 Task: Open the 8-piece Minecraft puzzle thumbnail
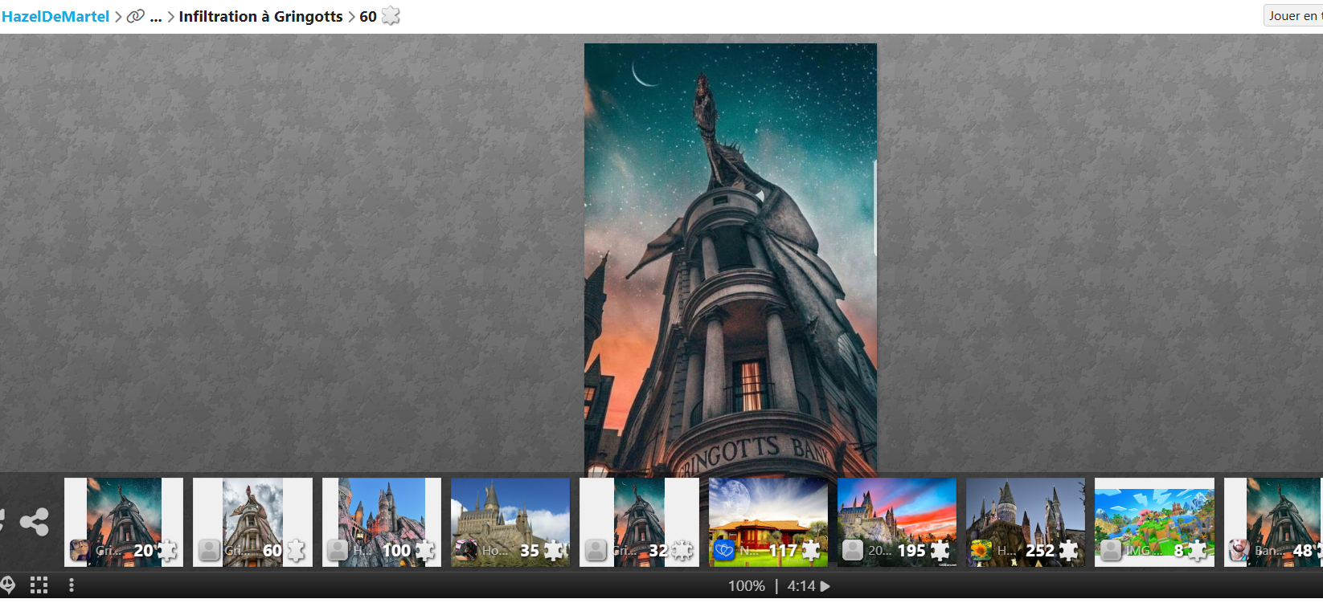[x=1154, y=522]
